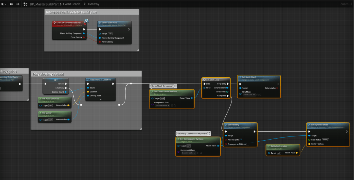Viewport: 354px width, 180px height.
Task: Open the Static Mesh Component Class dropdown
Action: [x=162, y=105]
